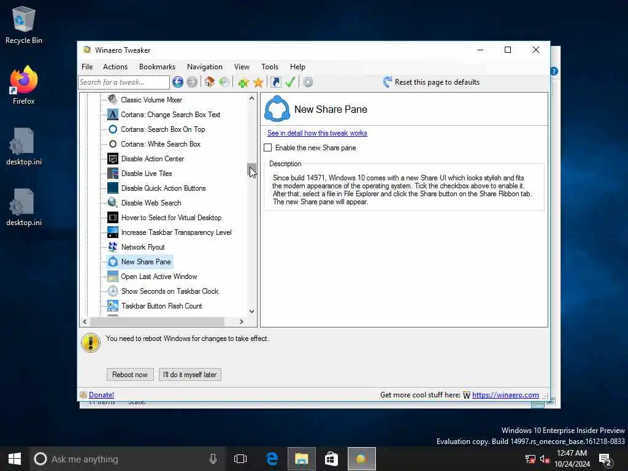Click the Search for a tweak field
This screenshot has height=471, width=628.
[124, 82]
